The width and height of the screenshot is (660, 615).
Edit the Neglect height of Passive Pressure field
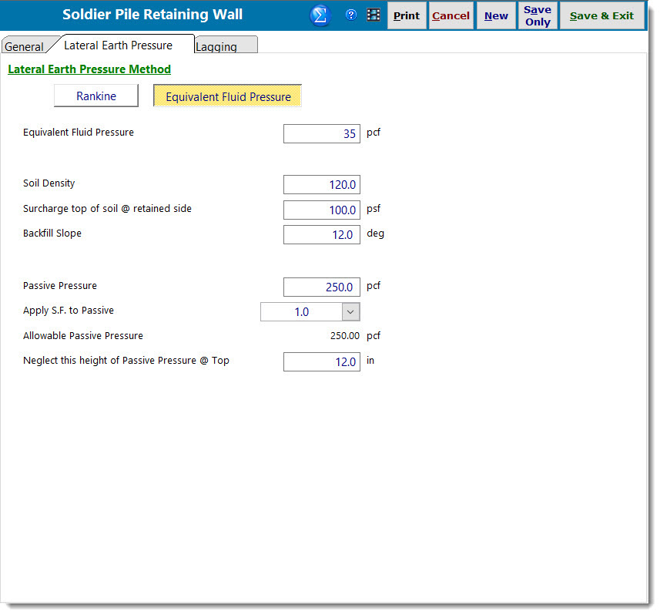click(x=322, y=361)
